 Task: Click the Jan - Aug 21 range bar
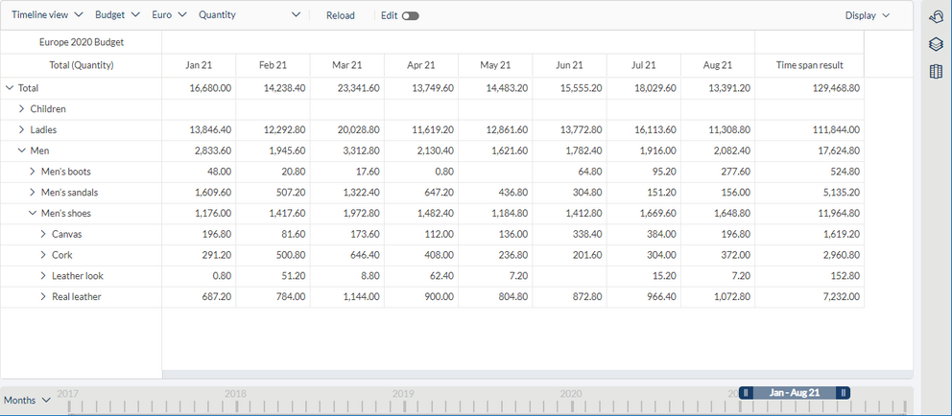[795, 393]
